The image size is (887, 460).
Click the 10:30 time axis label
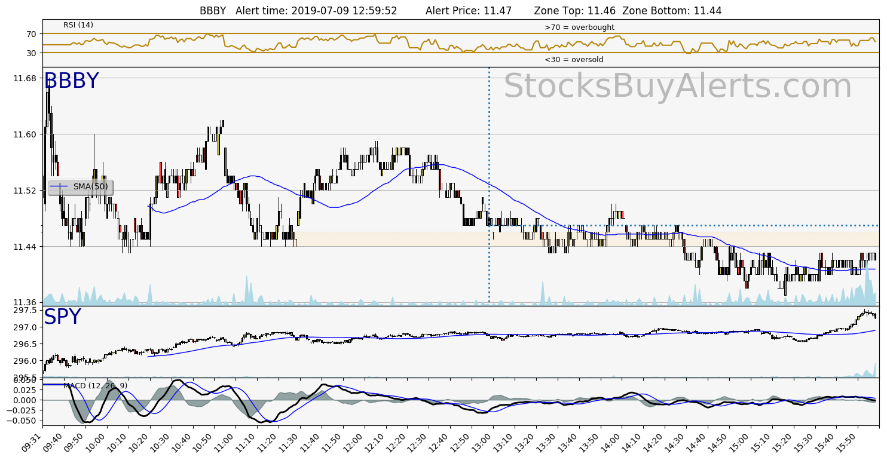[160, 441]
